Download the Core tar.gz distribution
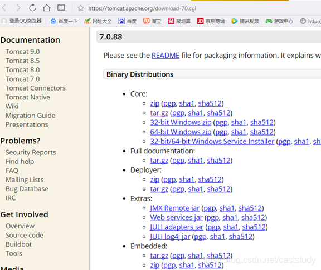The image size is (321, 270). click(159, 113)
